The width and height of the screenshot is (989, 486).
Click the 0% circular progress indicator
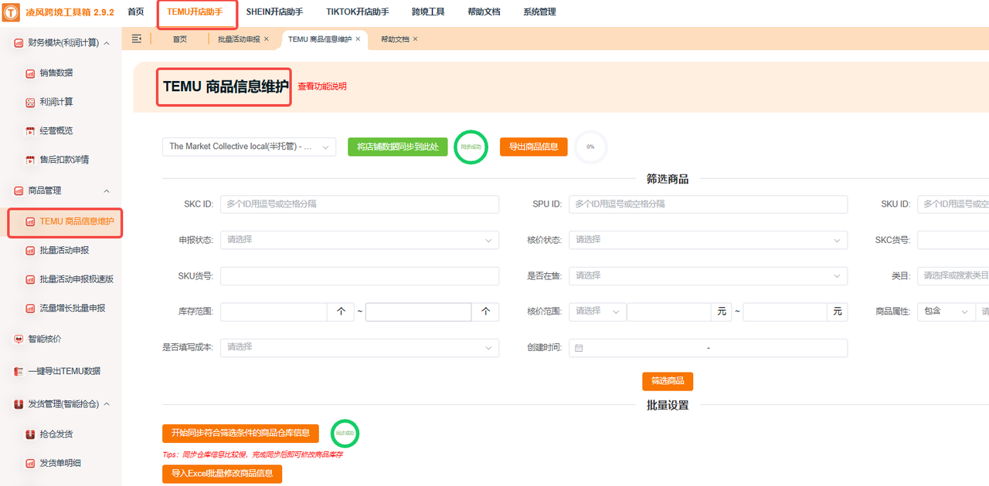[590, 147]
